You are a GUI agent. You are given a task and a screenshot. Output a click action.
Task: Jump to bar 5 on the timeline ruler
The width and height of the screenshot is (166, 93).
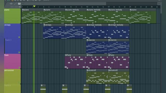(44, 7)
